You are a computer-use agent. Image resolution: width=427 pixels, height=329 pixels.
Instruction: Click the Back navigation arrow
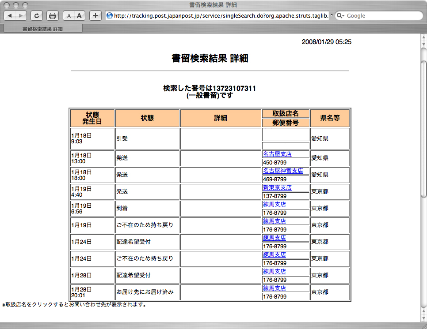[x=10, y=16]
